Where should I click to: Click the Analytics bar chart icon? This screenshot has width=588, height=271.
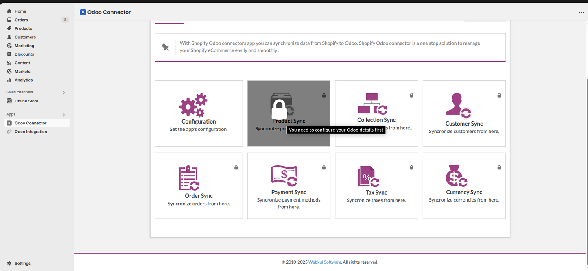tap(9, 80)
